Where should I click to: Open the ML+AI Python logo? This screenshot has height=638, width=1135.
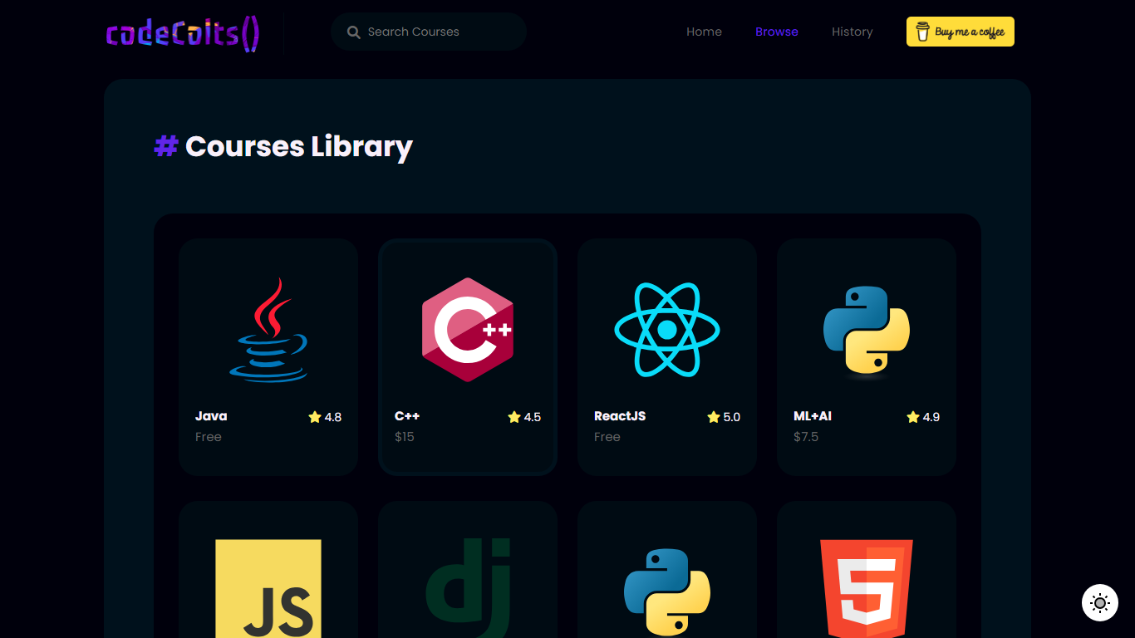pyautogui.click(x=867, y=331)
